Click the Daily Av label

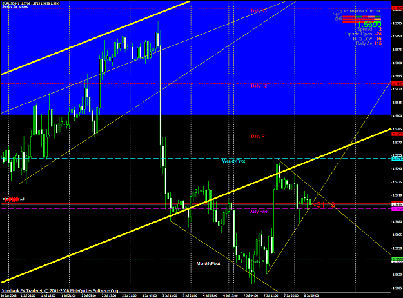click(364, 43)
